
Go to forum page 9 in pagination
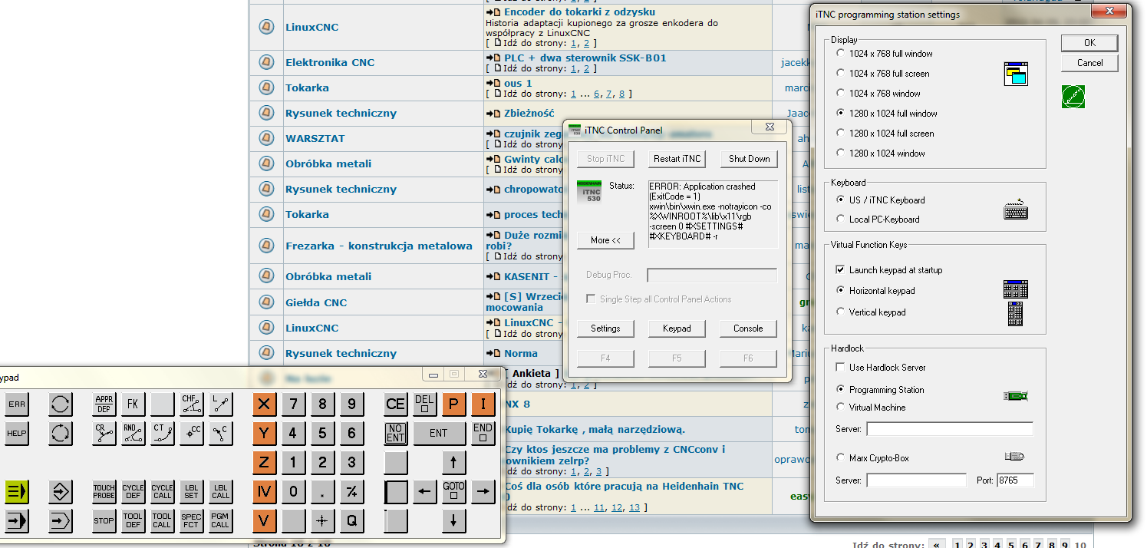point(1064,545)
